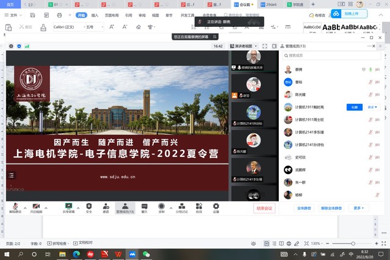Open the 插入 ribbon tab
Screen dimensions: 390x260
coord(94,16)
